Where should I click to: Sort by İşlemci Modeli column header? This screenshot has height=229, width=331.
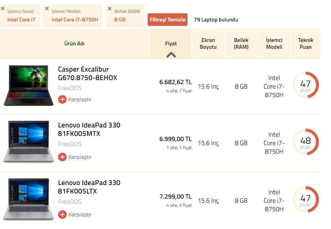coord(274,44)
